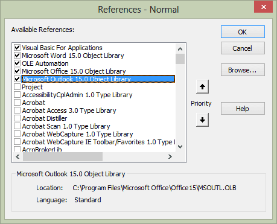Move reference down with Priority down arrow
Image resolution: width=277 pixels, height=224 pixels.
click(x=202, y=120)
